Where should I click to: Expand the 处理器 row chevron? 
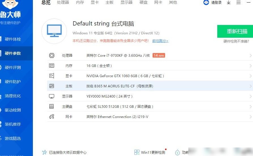[x=250, y=56]
